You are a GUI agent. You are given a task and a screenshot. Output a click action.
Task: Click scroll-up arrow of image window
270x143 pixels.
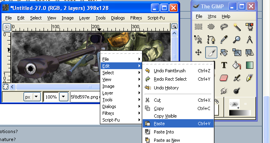tap(174, 33)
